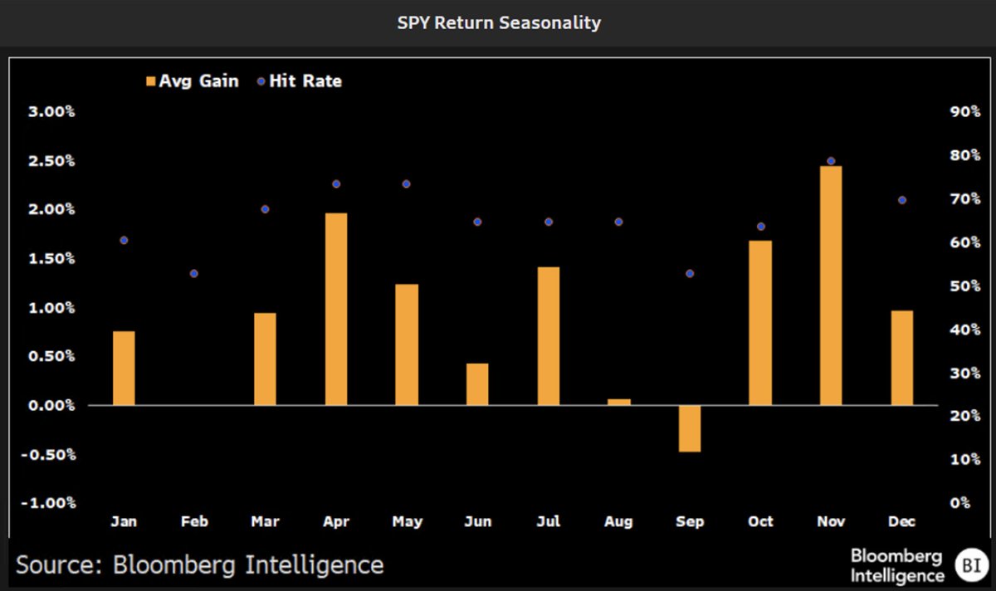The width and height of the screenshot is (996, 591).
Task: Click the August hit rate dot
Action: point(619,222)
